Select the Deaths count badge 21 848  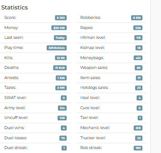point(60,68)
